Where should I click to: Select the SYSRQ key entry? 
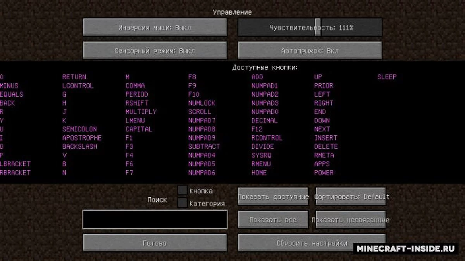[x=261, y=155]
